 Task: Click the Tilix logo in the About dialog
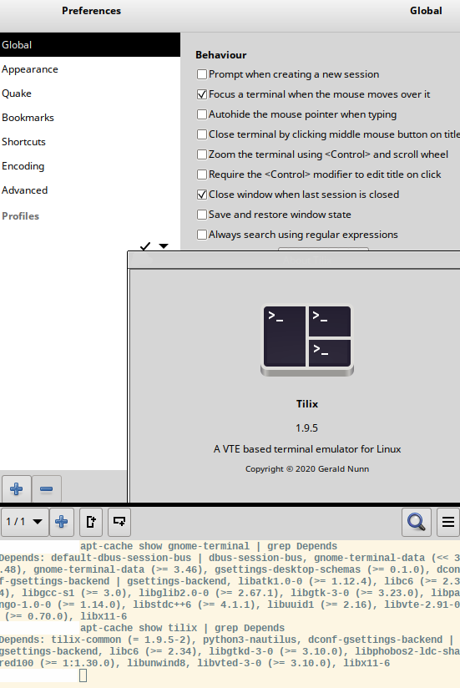click(307, 341)
